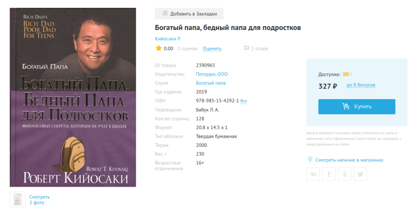Open the publisher link 'Попурри, ООО'

point(211,74)
